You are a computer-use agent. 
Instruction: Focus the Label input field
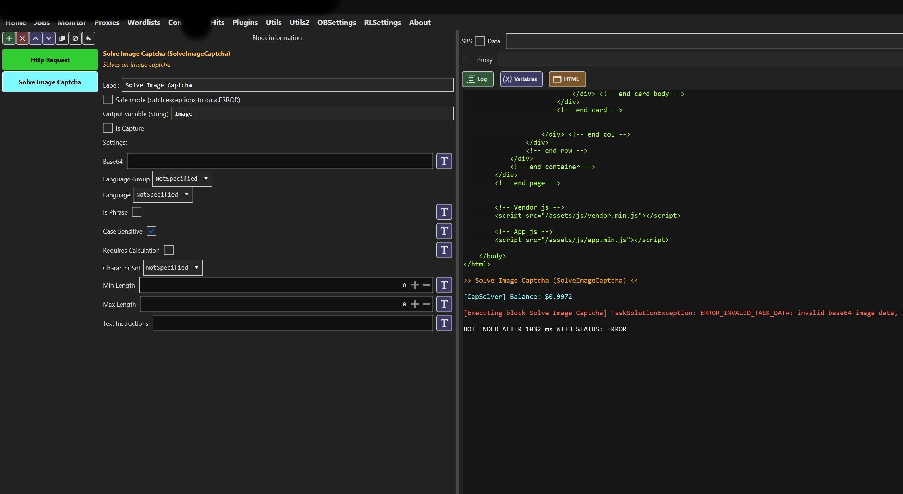287,85
